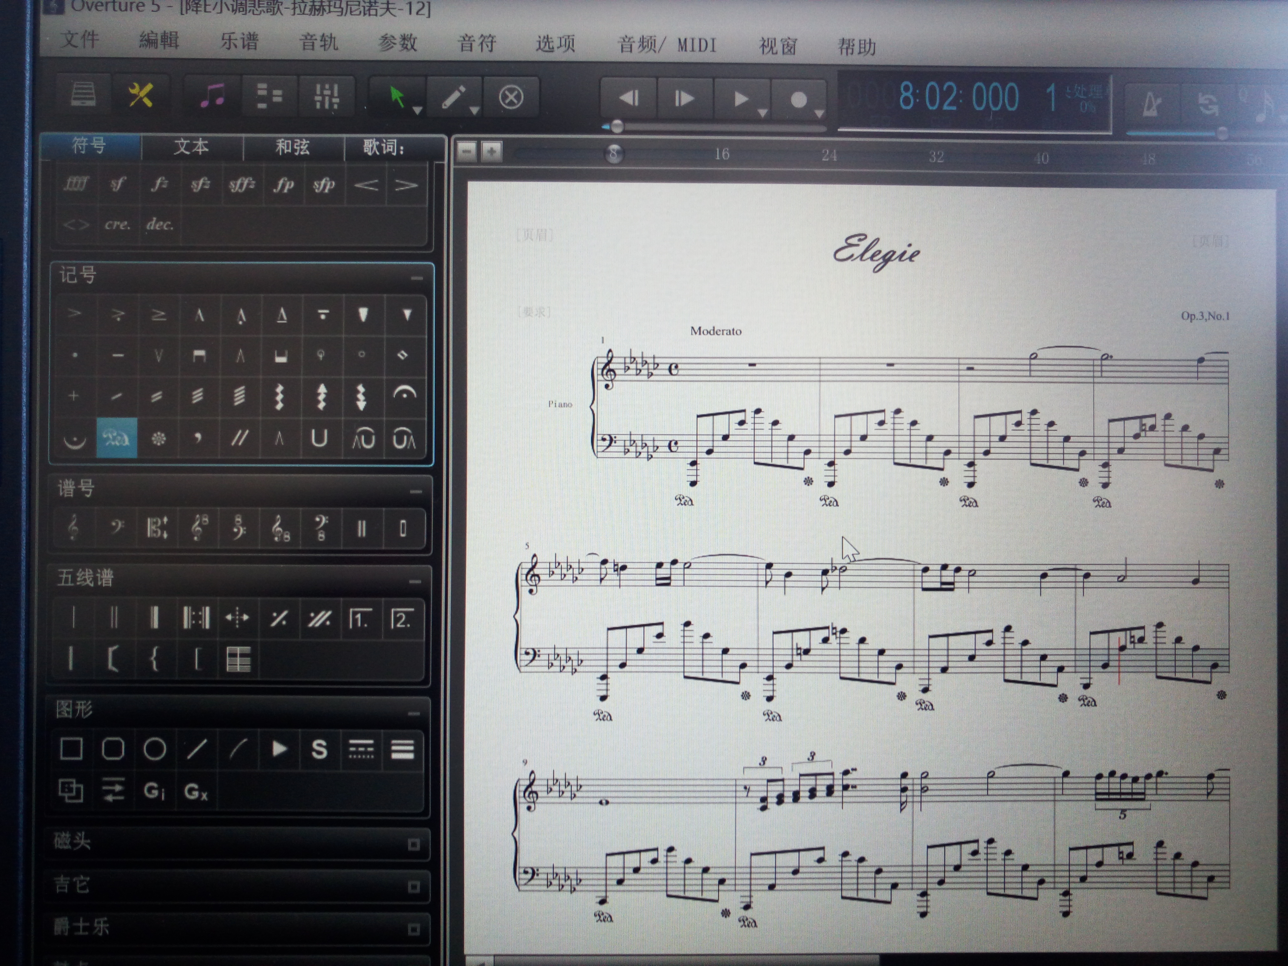Click the zoom out minus button

[467, 152]
